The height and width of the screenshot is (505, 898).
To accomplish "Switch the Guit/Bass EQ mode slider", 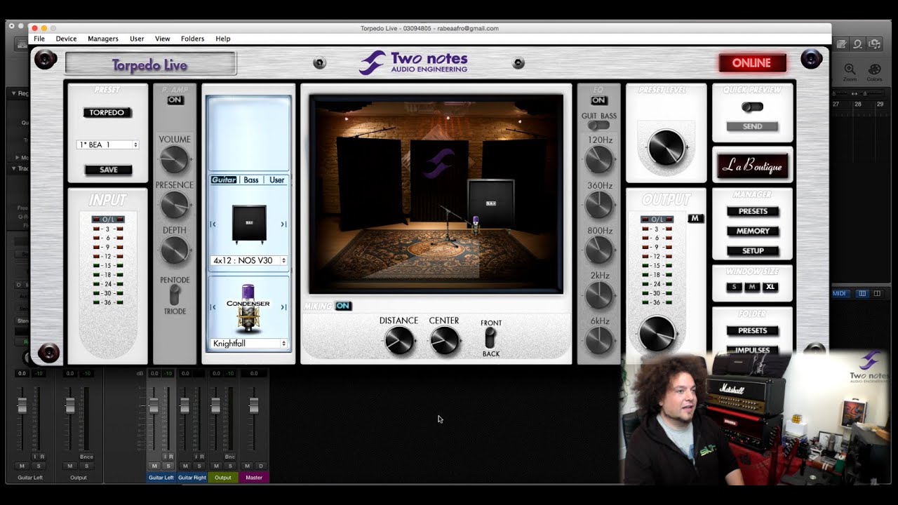I will (598, 125).
